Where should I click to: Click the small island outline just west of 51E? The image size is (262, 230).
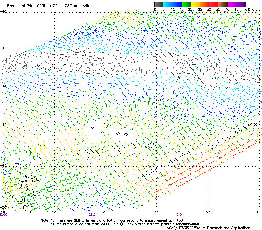(93, 128)
